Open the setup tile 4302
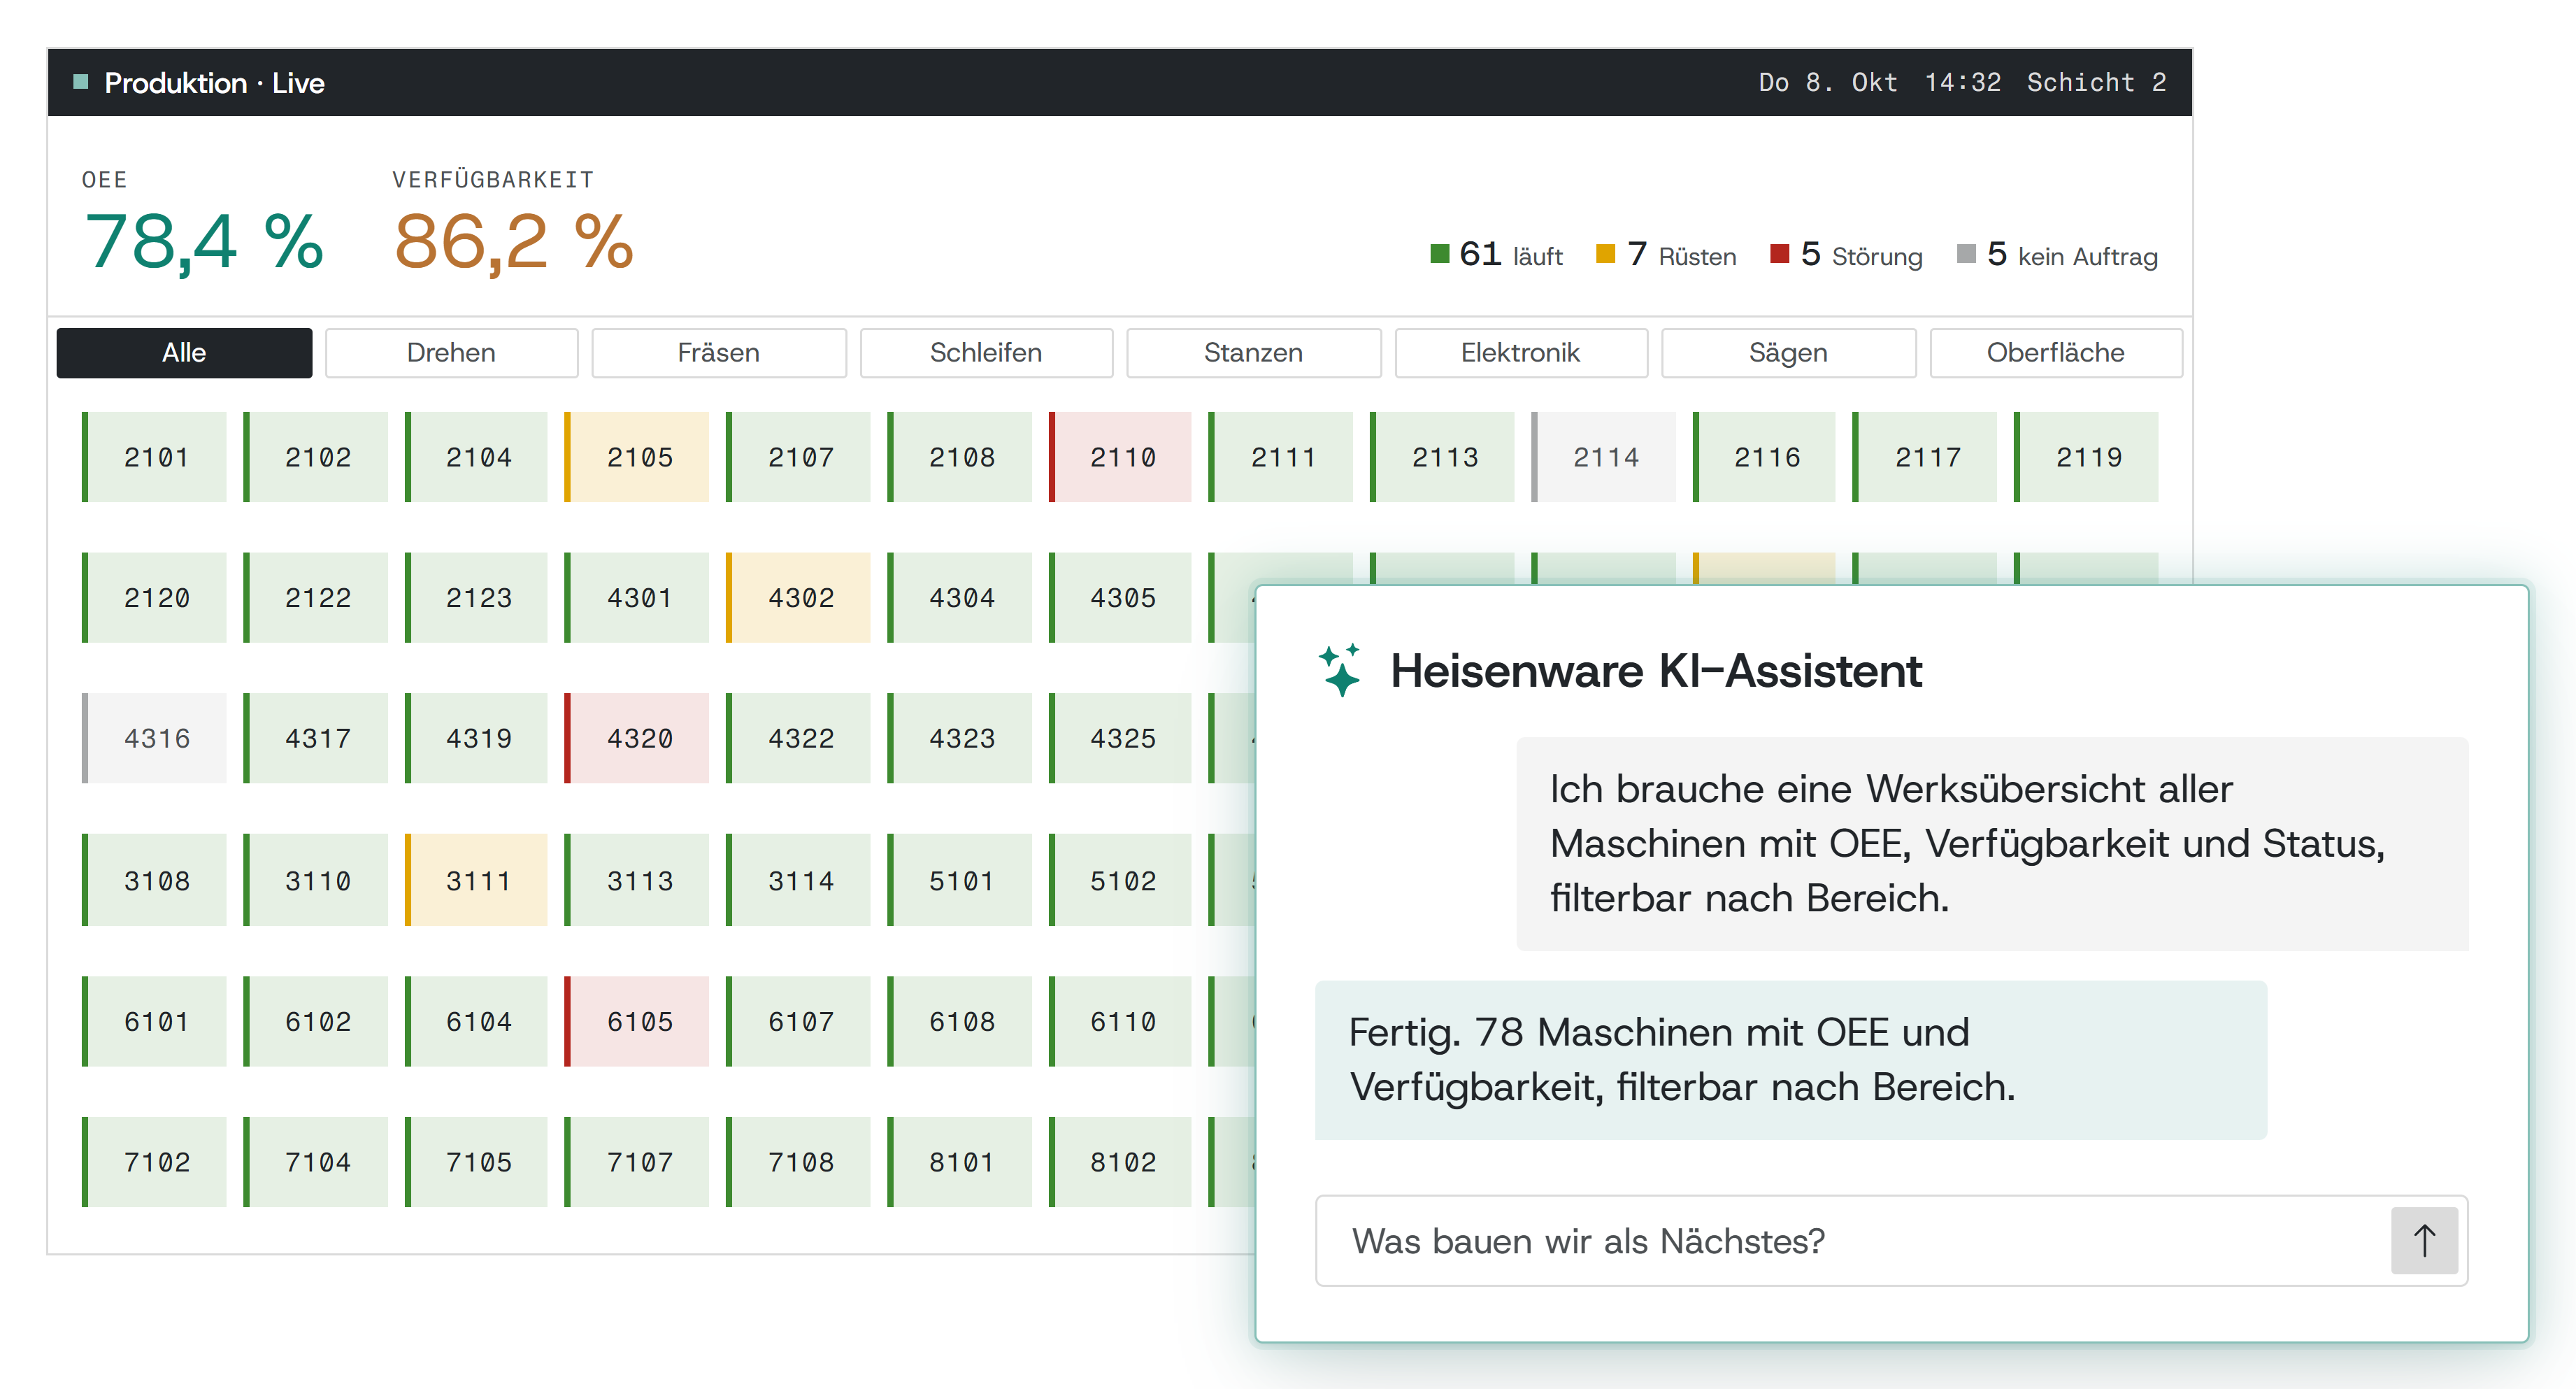The height and width of the screenshot is (1389, 2576). [798, 598]
